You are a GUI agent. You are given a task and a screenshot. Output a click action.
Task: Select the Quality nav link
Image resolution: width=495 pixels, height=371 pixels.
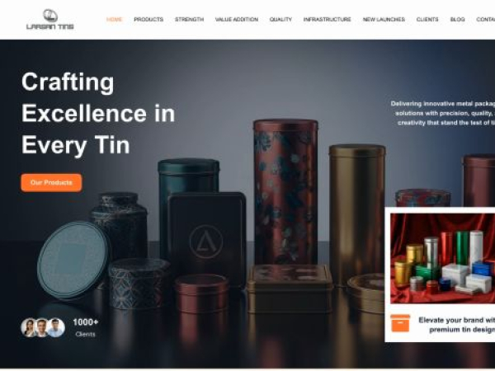(x=280, y=20)
